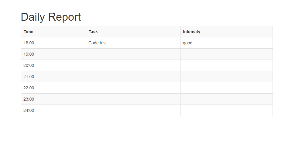Click the Daily Report heading

point(51,17)
